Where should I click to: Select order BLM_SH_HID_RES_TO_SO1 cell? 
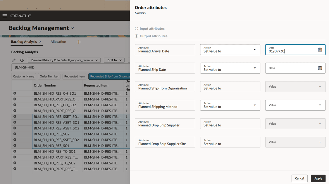pos(57,152)
